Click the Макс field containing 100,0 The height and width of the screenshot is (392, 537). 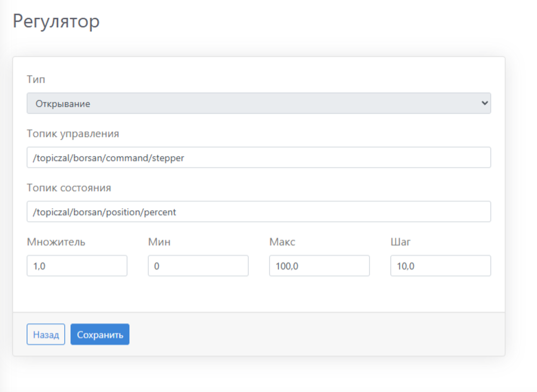click(320, 266)
